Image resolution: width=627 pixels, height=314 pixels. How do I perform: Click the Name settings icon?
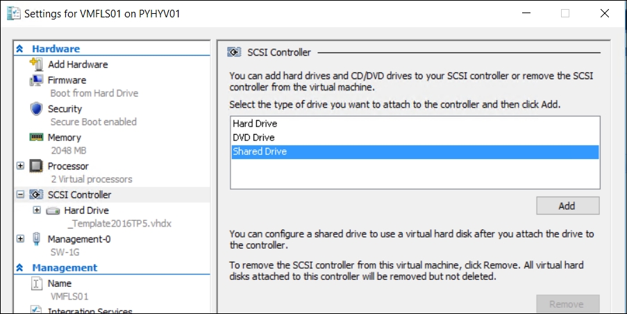pyautogui.click(x=36, y=283)
